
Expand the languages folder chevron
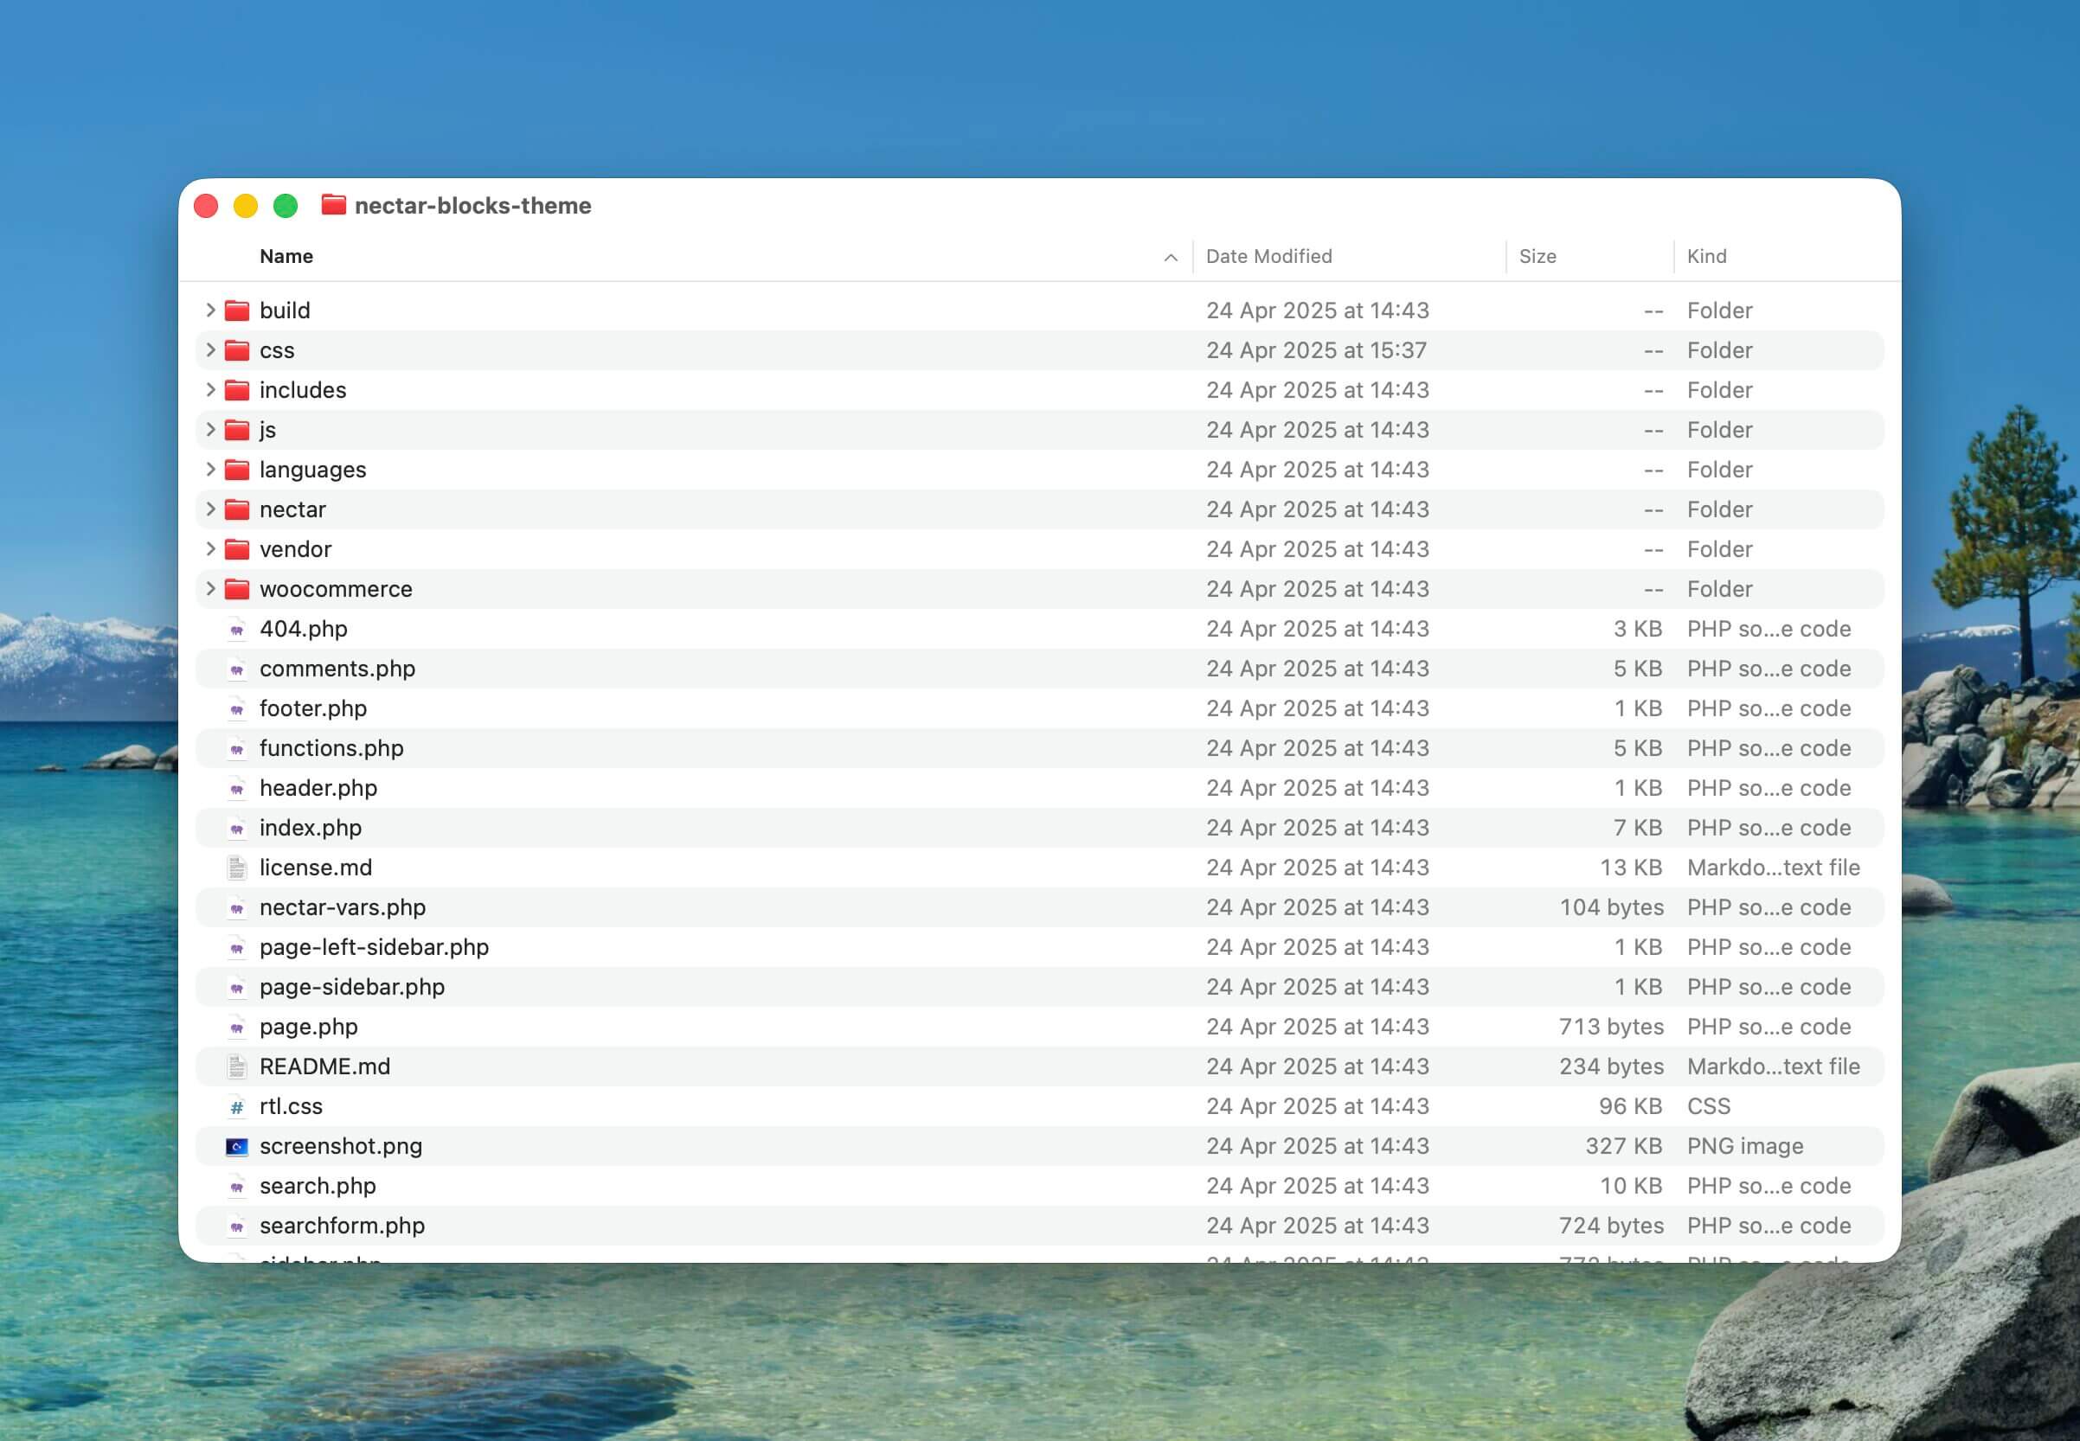tap(209, 470)
